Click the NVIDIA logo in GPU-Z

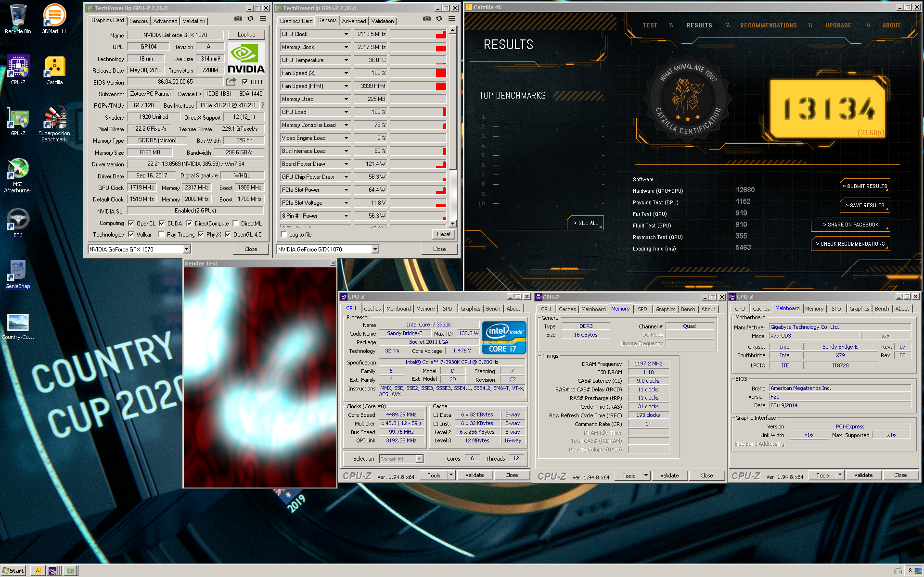pyautogui.click(x=246, y=58)
